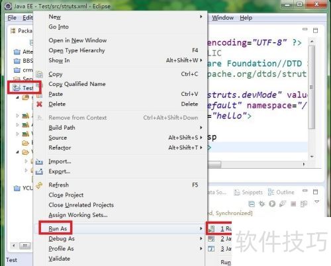Open the Debug As submenu

pyautogui.click(x=120, y=239)
